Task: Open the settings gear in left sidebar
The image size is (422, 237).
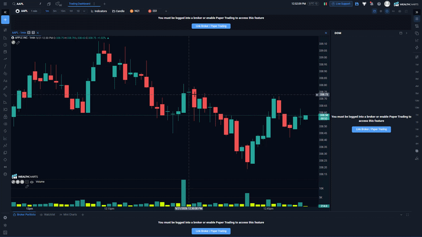Action: tap(5, 218)
